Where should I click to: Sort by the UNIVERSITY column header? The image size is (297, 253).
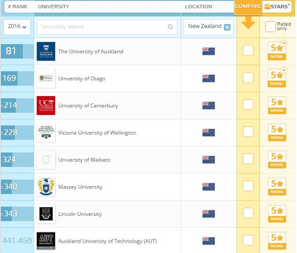[x=53, y=6]
